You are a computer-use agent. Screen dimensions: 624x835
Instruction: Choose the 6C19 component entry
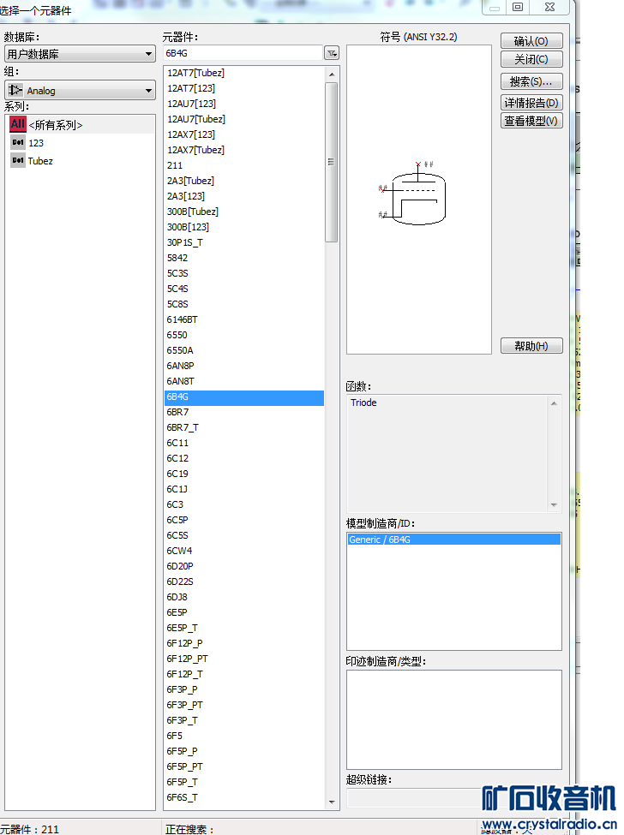tap(178, 474)
